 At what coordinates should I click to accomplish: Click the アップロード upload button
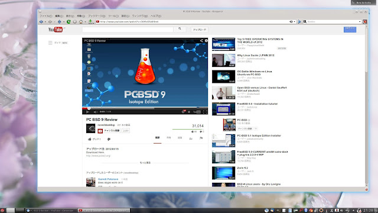click(200, 30)
